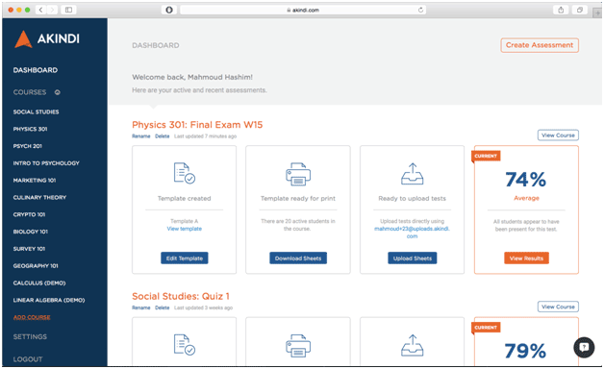This screenshot has width=604, height=369.
Task: Toggle the Safari sidebar button
Action: tap(68, 10)
